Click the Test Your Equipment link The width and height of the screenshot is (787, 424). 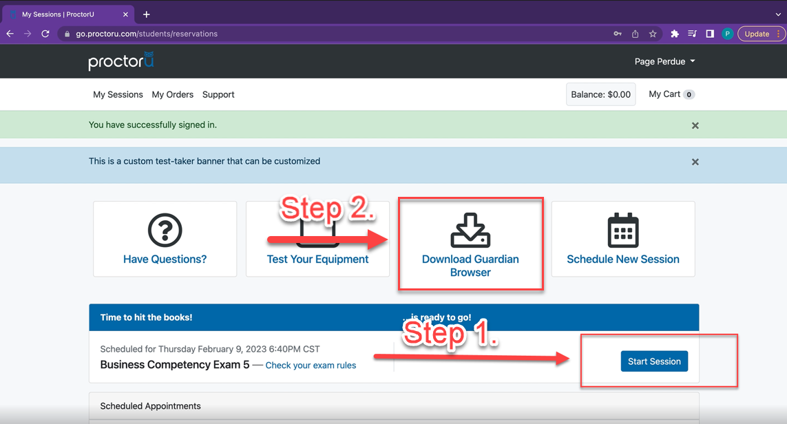point(317,259)
